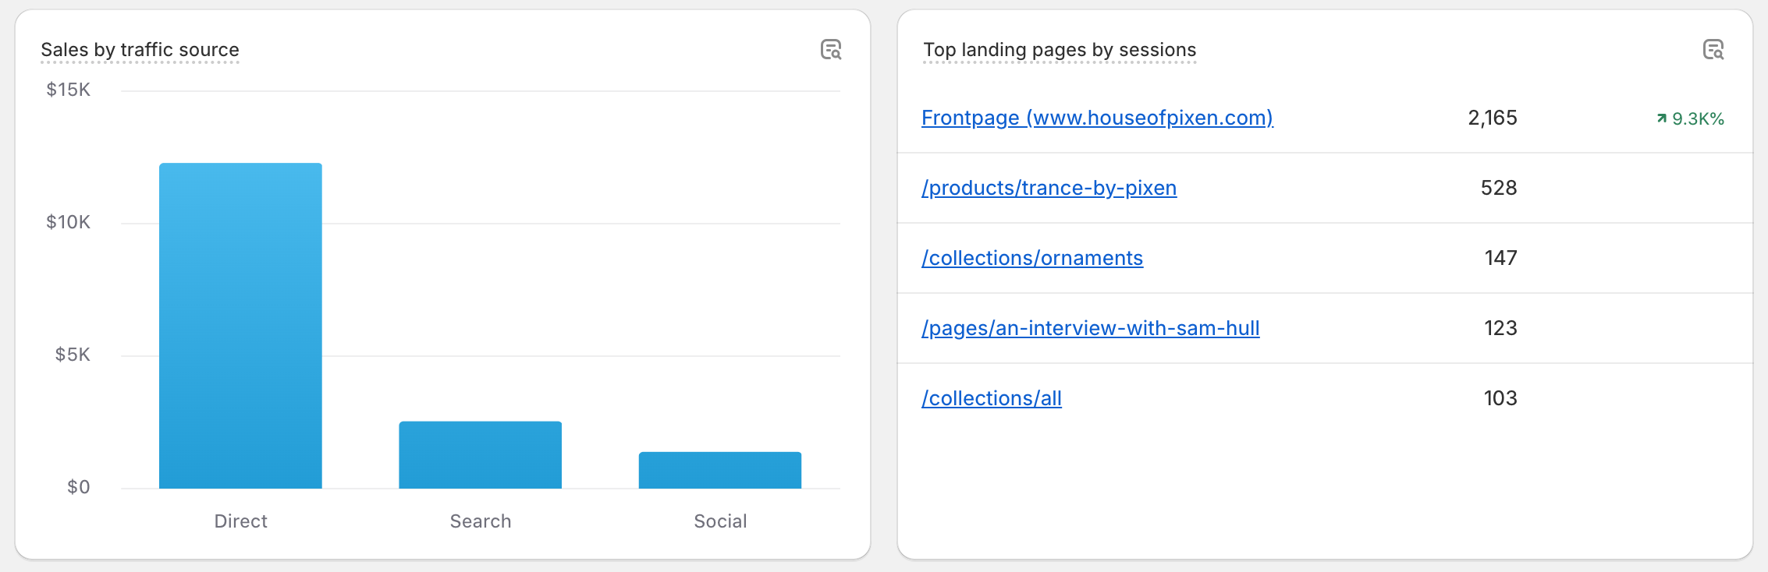This screenshot has width=1768, height=572.
Task: Click the 103 session count for /collections/all
Action: coord(1502,398)
